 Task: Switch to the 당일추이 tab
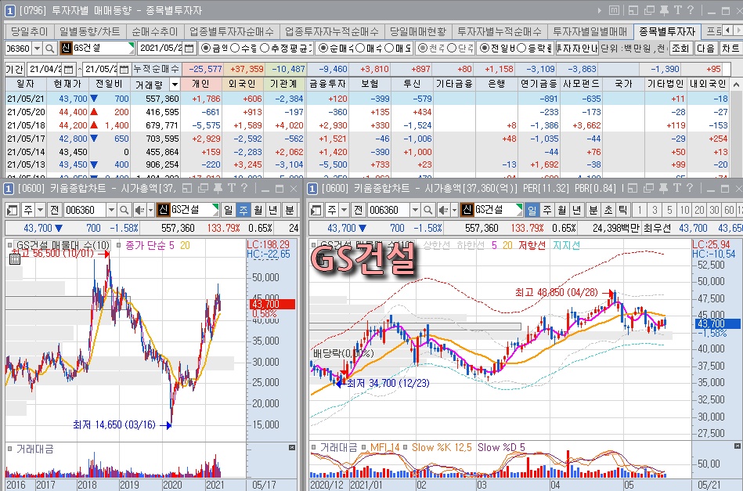30,31
